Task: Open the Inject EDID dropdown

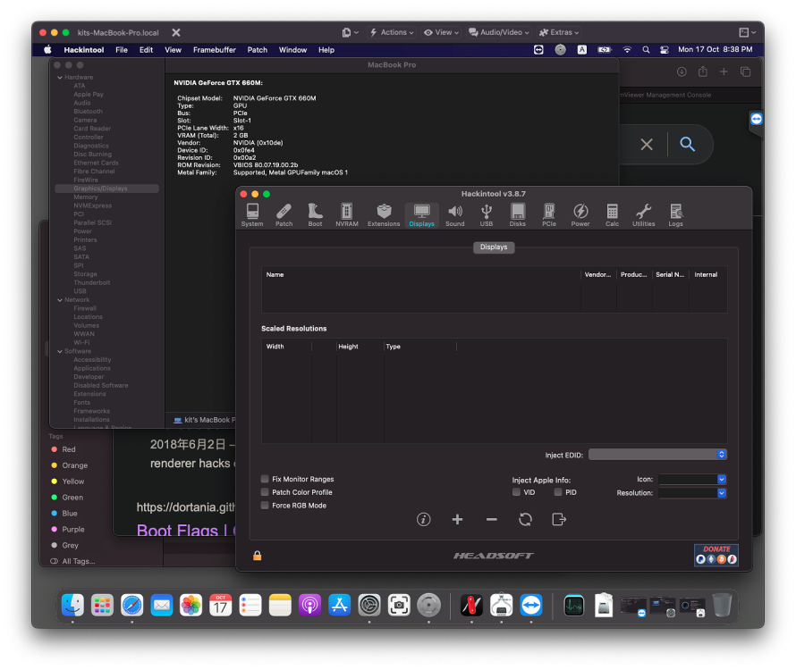Action: coord(657,455)
